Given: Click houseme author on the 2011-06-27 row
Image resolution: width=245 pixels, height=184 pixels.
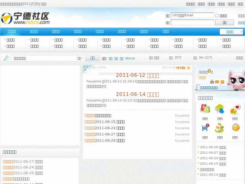Looking at the screenshot, I should tap(182, 134).
